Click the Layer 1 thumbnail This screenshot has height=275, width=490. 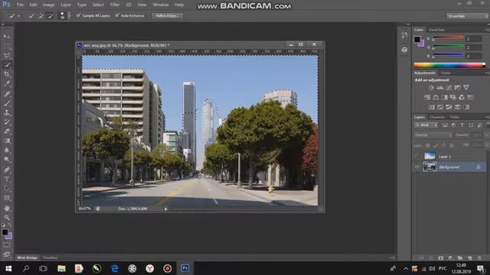[430, 156]
